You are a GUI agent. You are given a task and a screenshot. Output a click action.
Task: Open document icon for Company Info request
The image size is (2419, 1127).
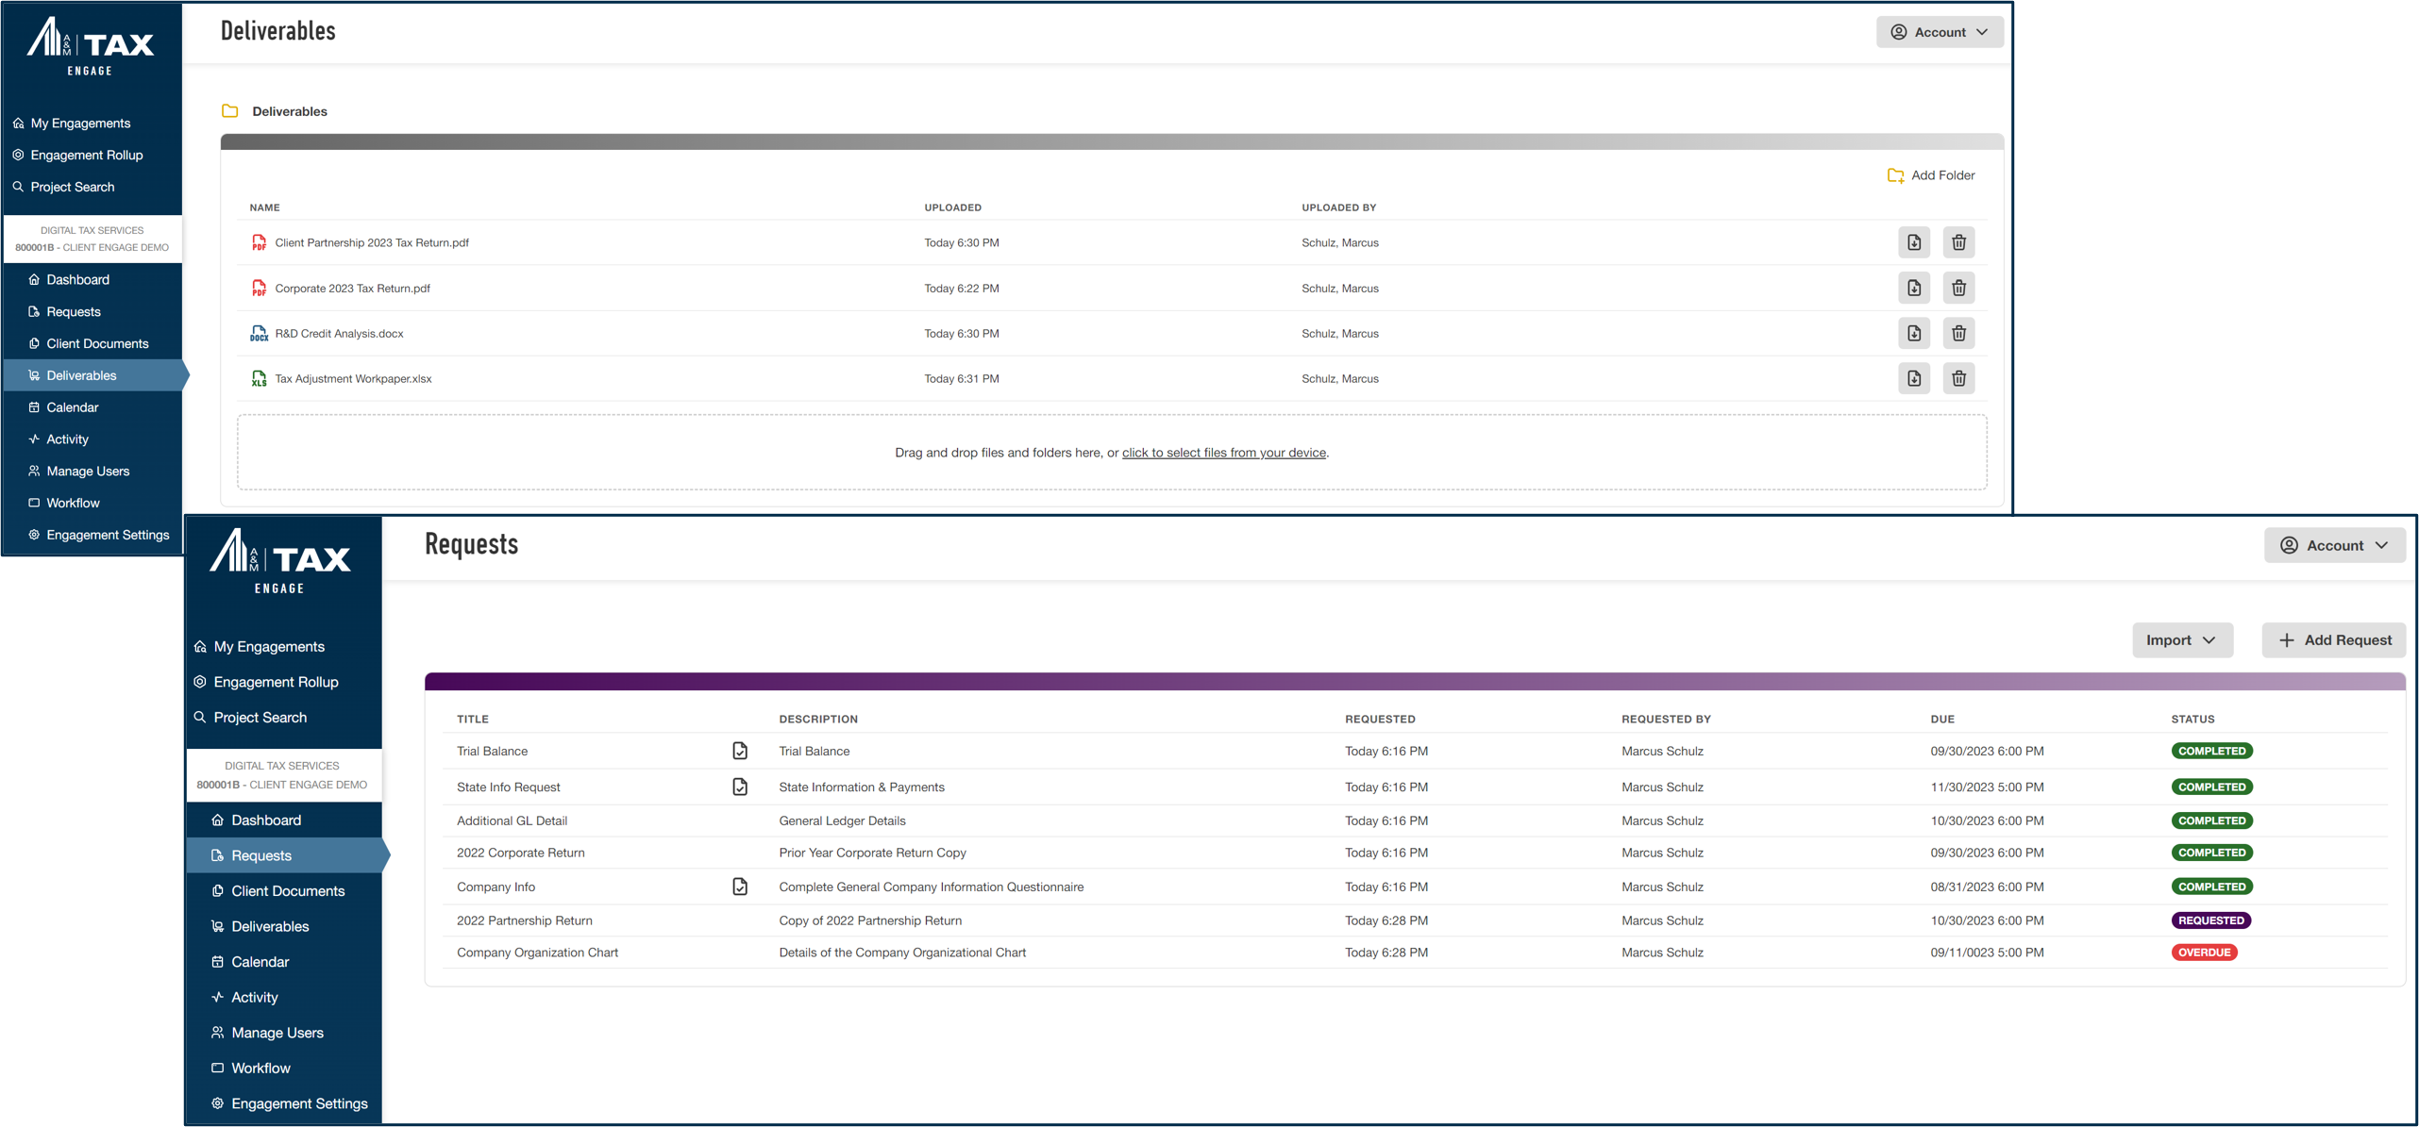tap(740, 887)
